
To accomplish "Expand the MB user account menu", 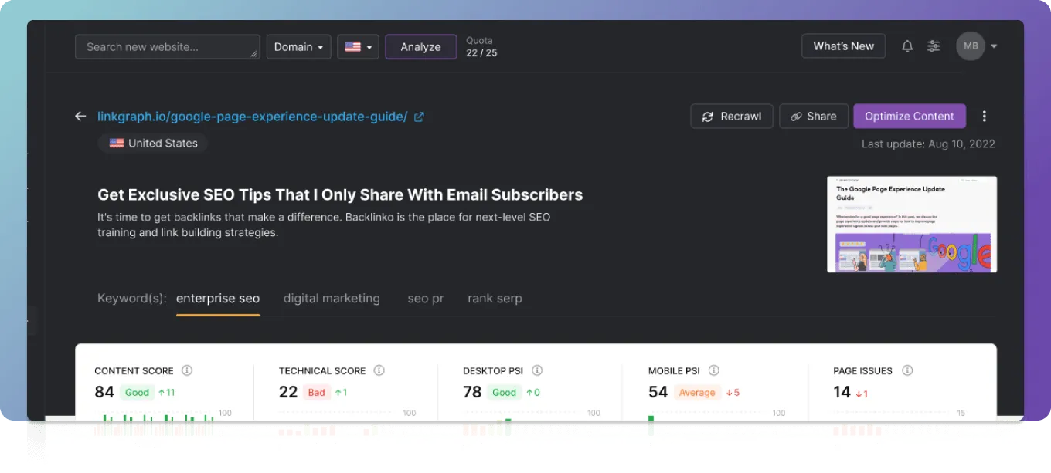I will pos(977,46).
